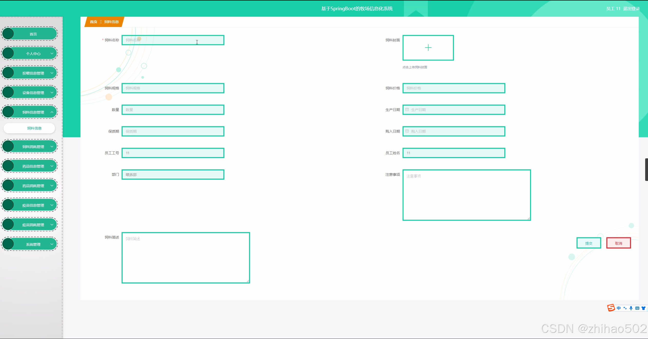Click the 饲料简述 field label
The image size is (648, 339).
pos(112,237)
